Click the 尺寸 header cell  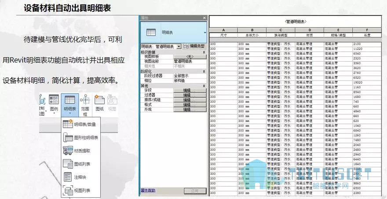[223, 35]
